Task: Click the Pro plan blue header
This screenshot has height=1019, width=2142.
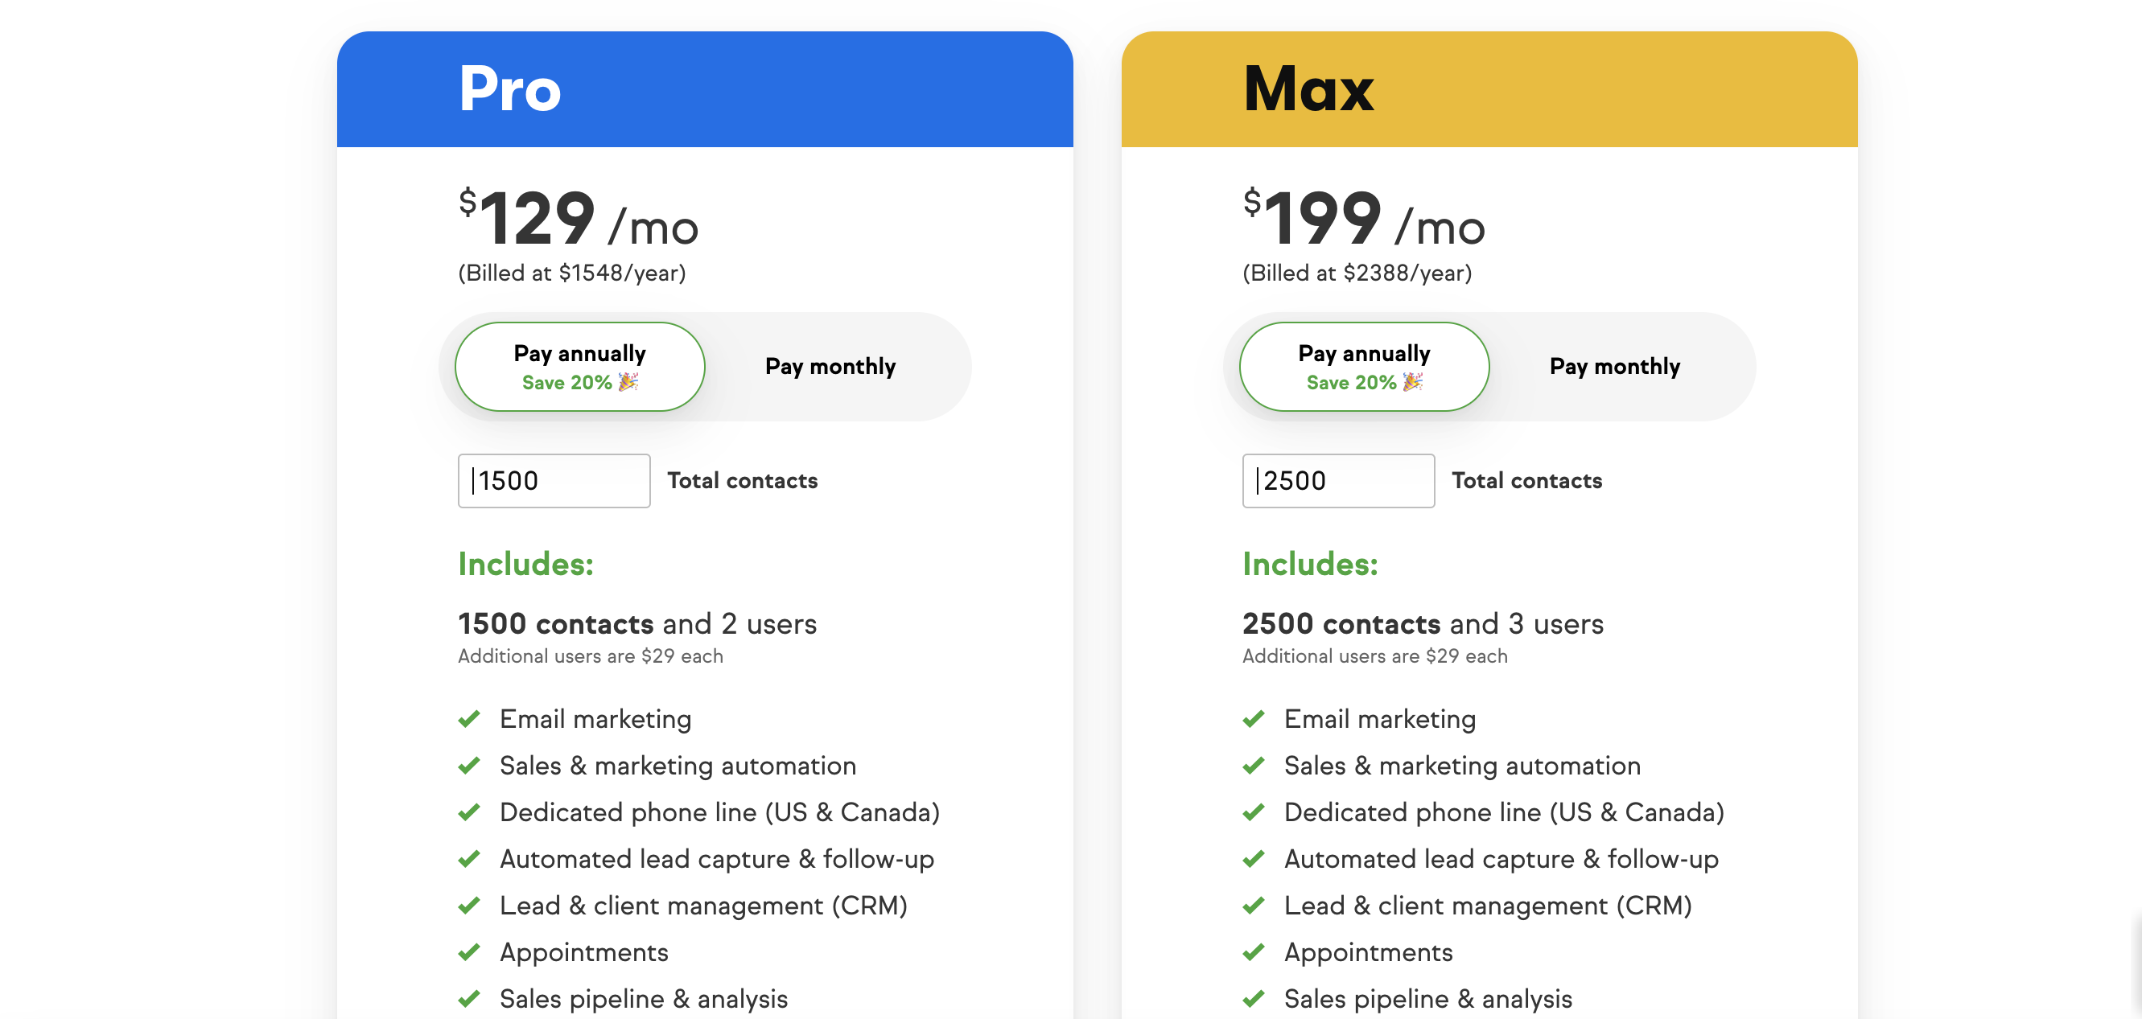Action: [704, 90]
